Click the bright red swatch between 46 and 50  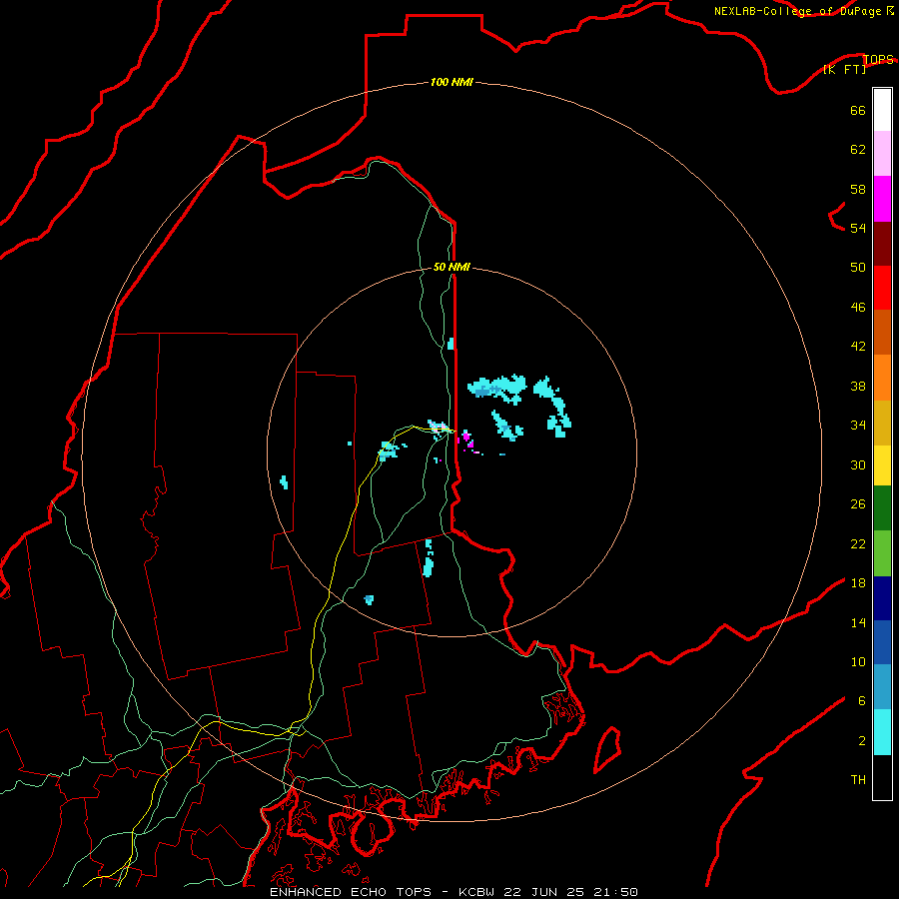[882, 288]
